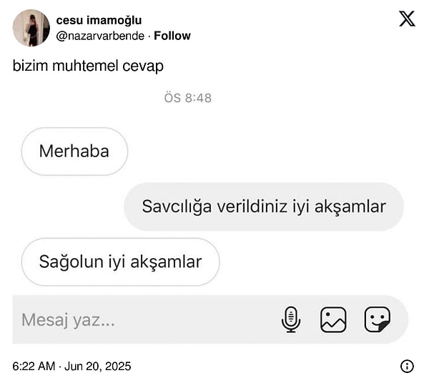Tap the microphone voice message icon
Screen dimensions: 429x388
point(291,319)
